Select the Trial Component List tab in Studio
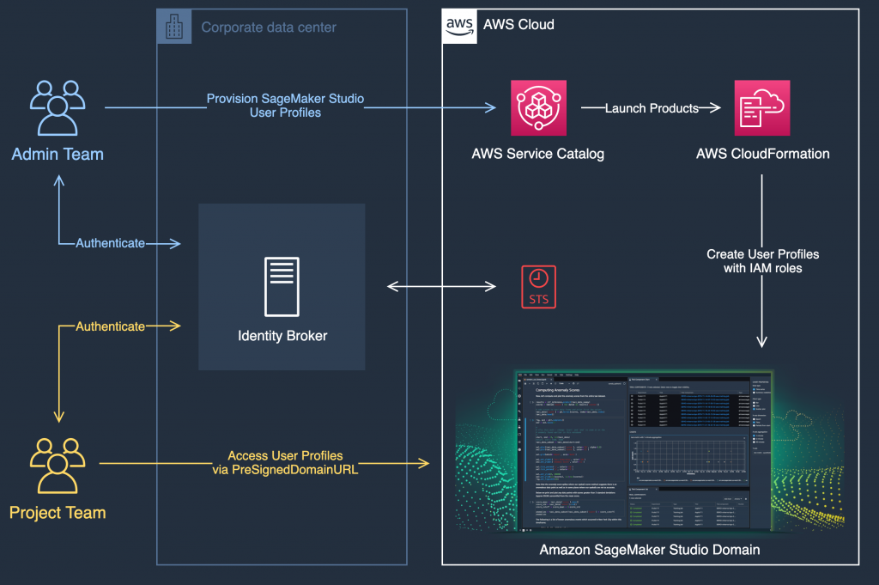The image size is (879, 585). click(642, 489)
